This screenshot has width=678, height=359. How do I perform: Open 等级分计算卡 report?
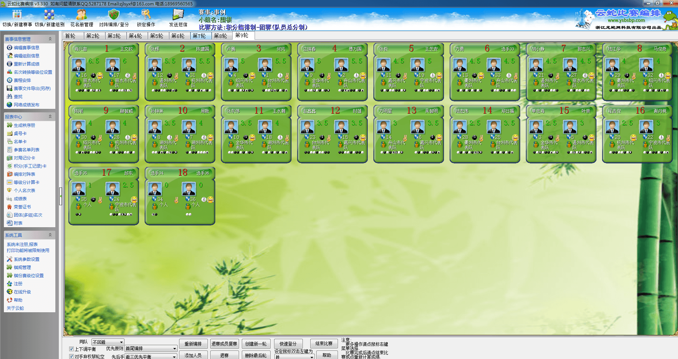coord(23,182)
